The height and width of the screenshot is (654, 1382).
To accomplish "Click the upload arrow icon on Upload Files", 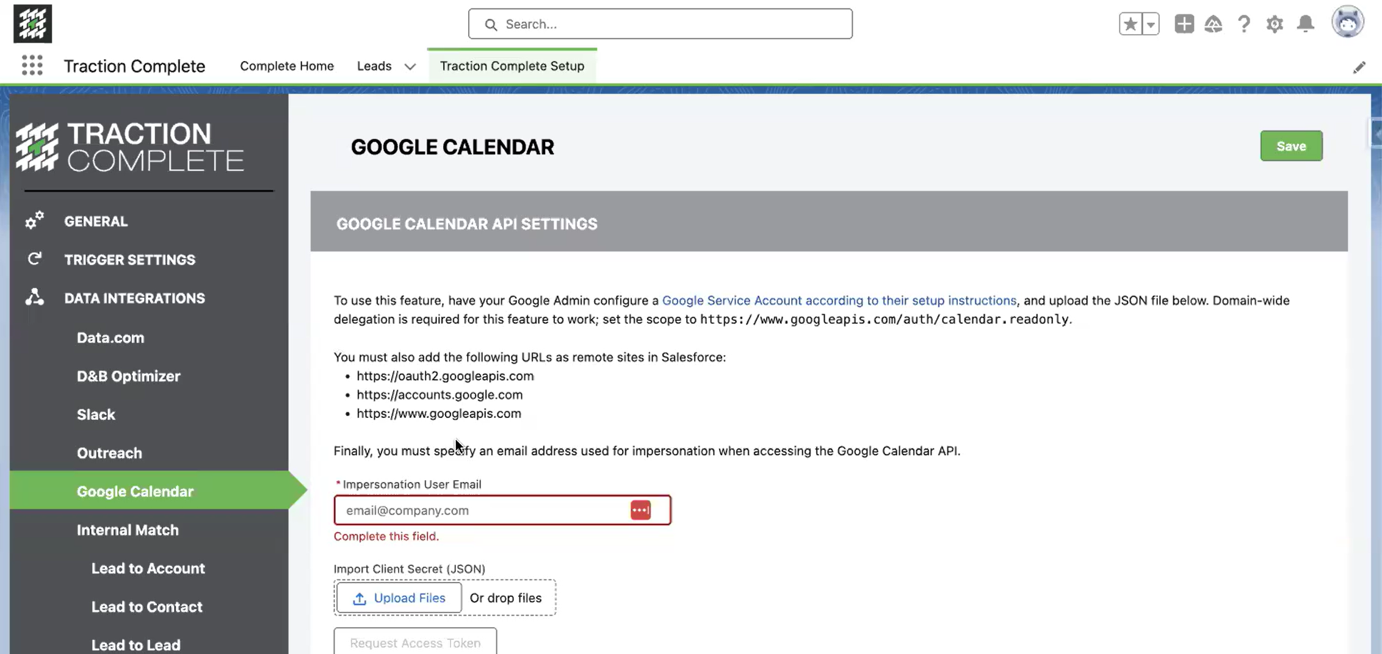I will 360,598.
